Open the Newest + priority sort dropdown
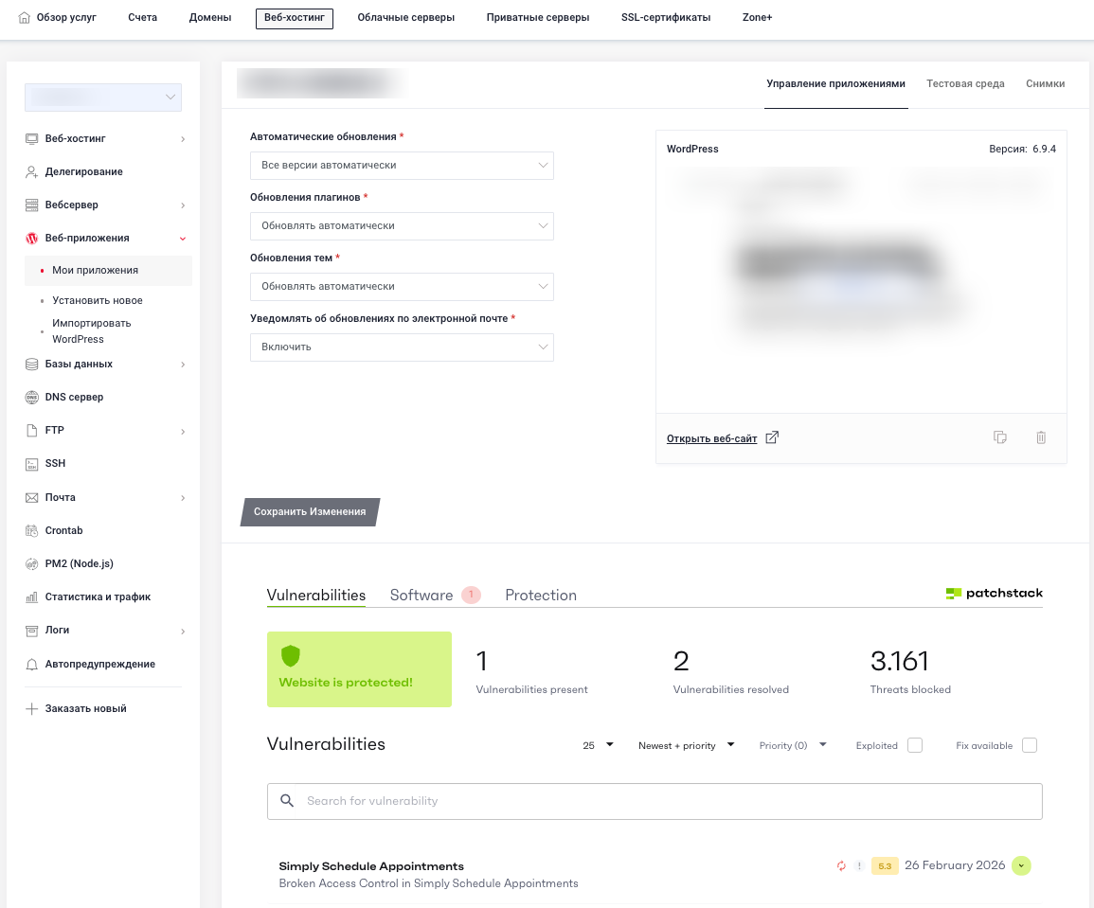Image resolution: width=1094 pixels, height=908 pixels. click(687, 745)
